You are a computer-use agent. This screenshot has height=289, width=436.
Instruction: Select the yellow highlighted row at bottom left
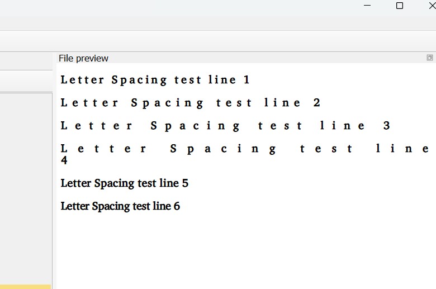[26, 287]
